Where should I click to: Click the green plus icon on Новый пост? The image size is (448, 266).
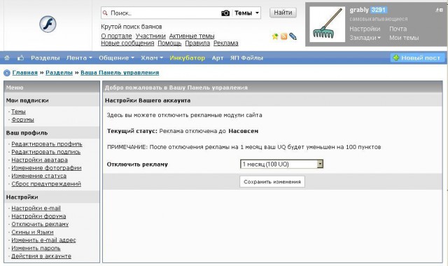tap(395, 57)
